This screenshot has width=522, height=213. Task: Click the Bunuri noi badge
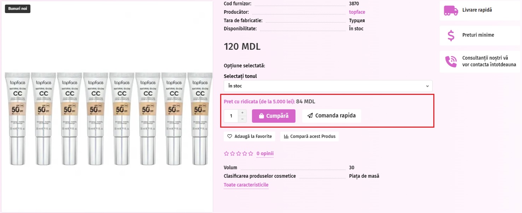pos(18,8)
